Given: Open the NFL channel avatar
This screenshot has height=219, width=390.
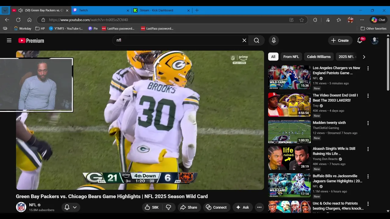Looking at the screenshot, I should pyautogui.click(x=21, y=207).
